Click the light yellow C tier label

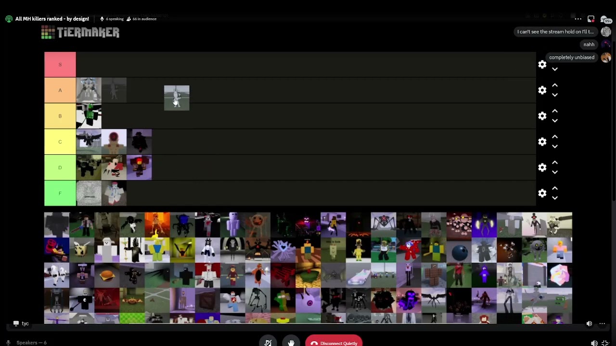[60, 142]
